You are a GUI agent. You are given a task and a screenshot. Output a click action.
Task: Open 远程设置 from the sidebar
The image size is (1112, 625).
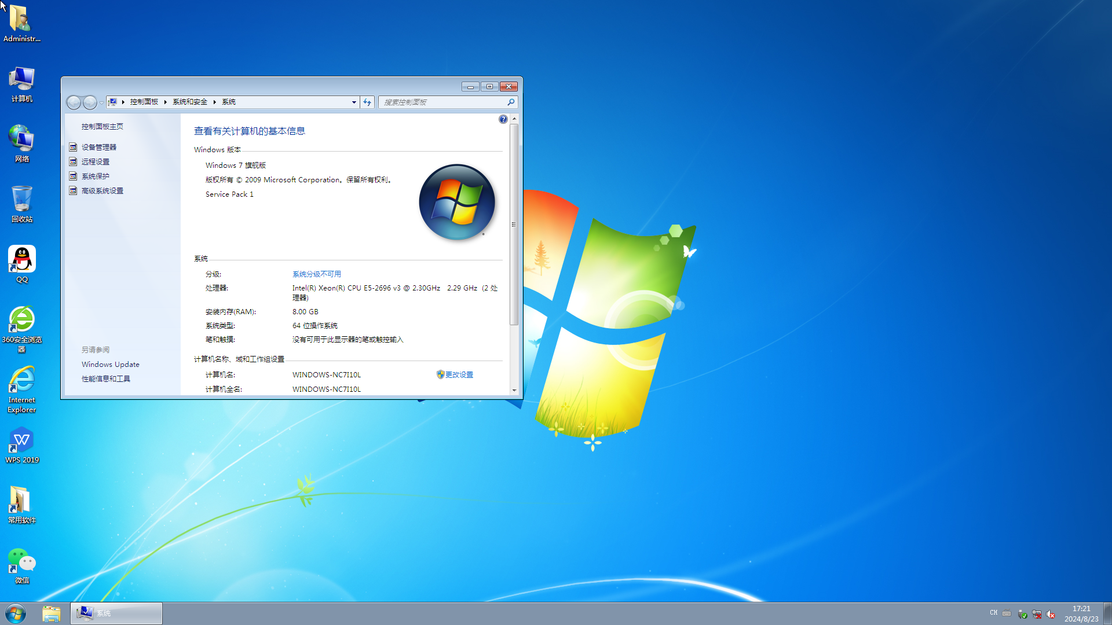[x=96, y=161]
